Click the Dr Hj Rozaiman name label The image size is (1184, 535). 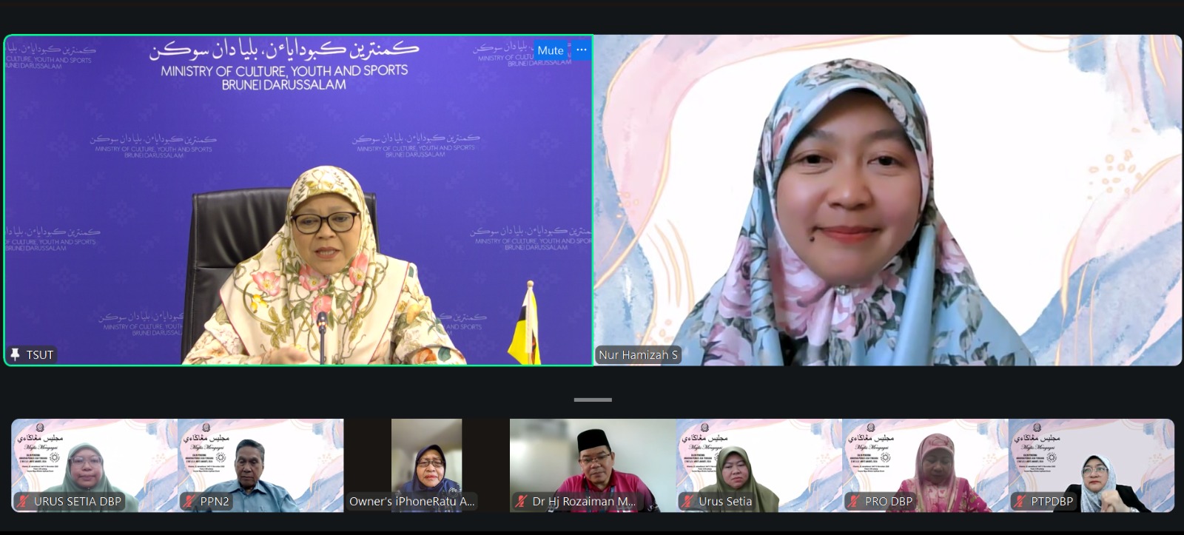583,502
